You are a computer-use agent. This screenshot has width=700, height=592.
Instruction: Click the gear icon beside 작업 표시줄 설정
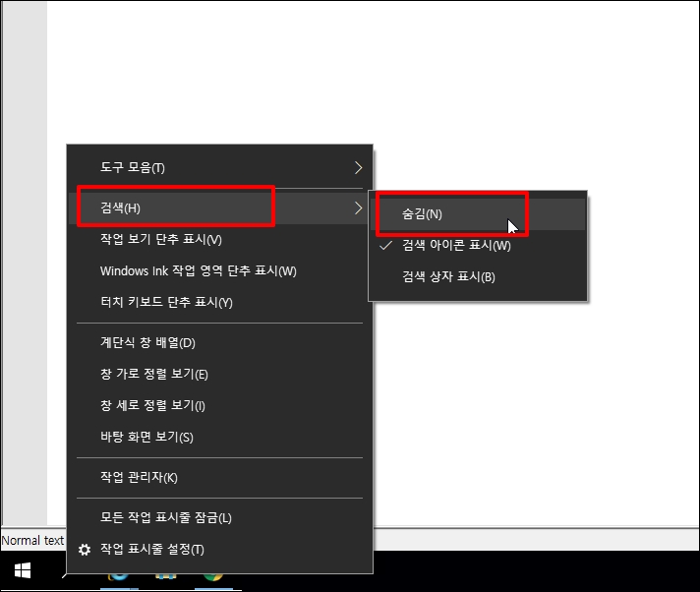point(85,550)
